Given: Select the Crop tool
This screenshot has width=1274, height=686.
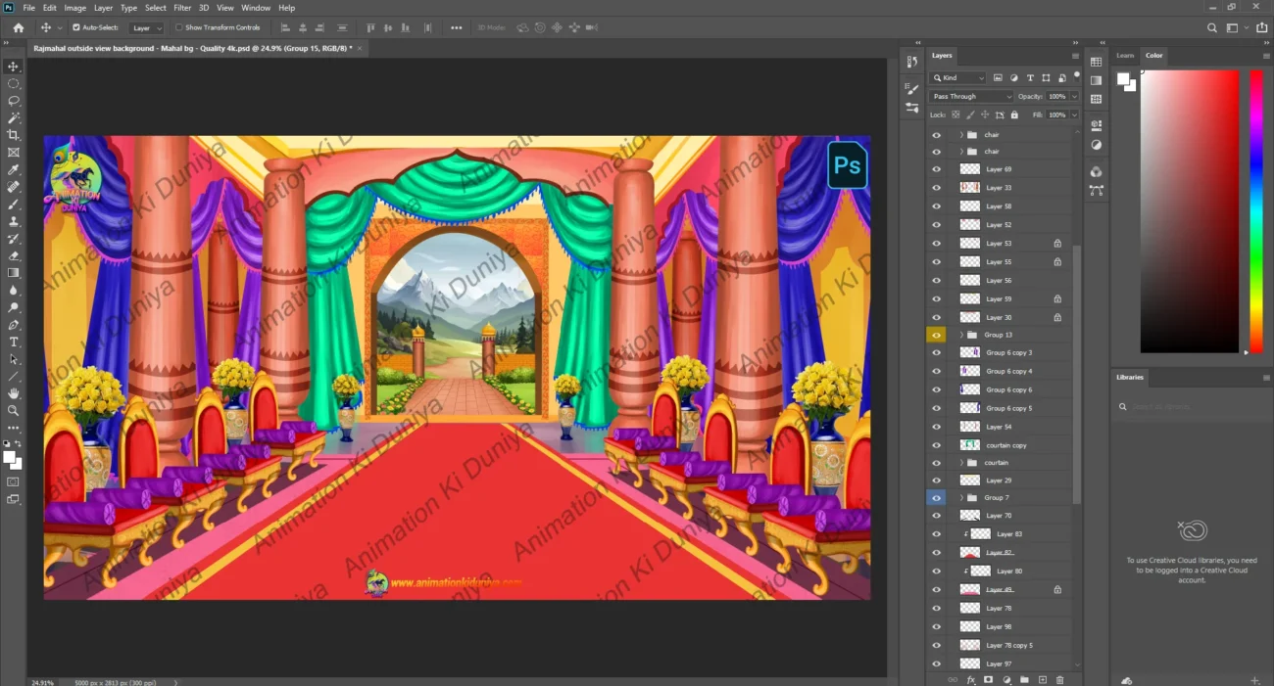Looking at the screenshot, I should (x=14, y=135).
